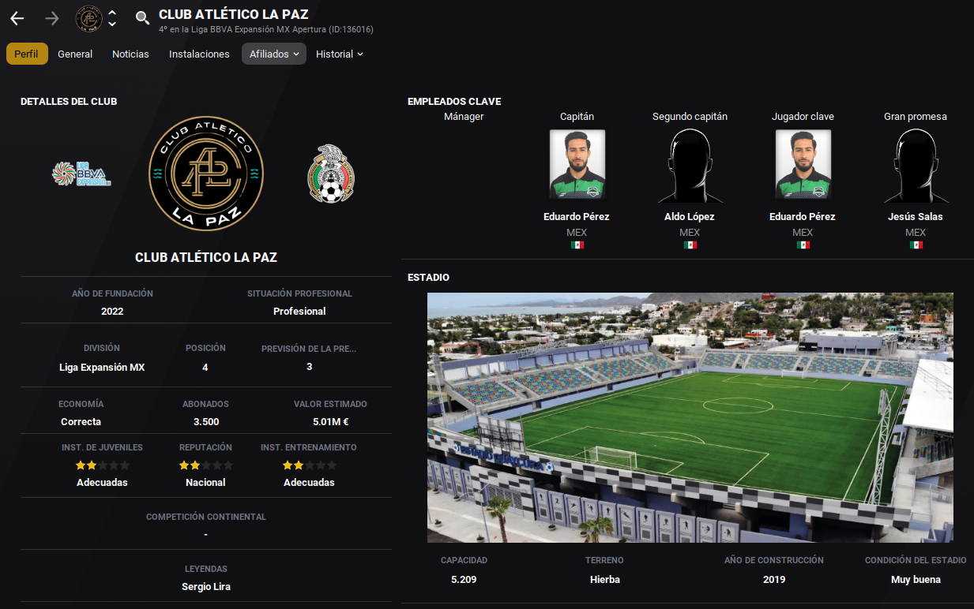The image size is (974, 609).
Task: Click the Club Atlético La Paz header title
Action: [x=234, y=13]
